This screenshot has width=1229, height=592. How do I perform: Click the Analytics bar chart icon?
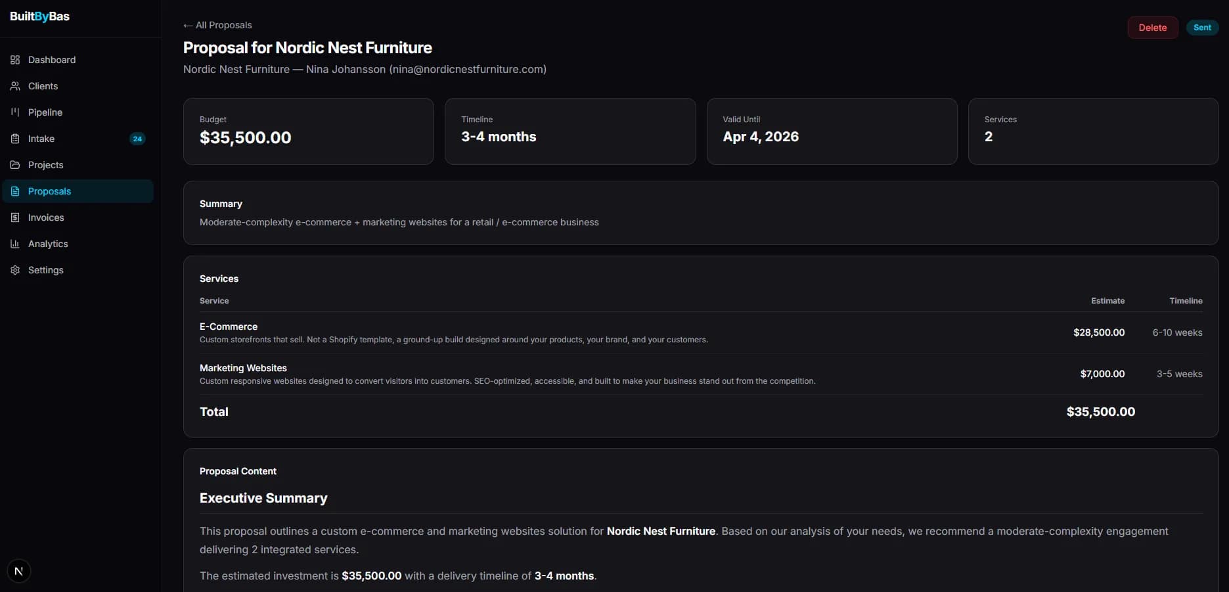15,244
